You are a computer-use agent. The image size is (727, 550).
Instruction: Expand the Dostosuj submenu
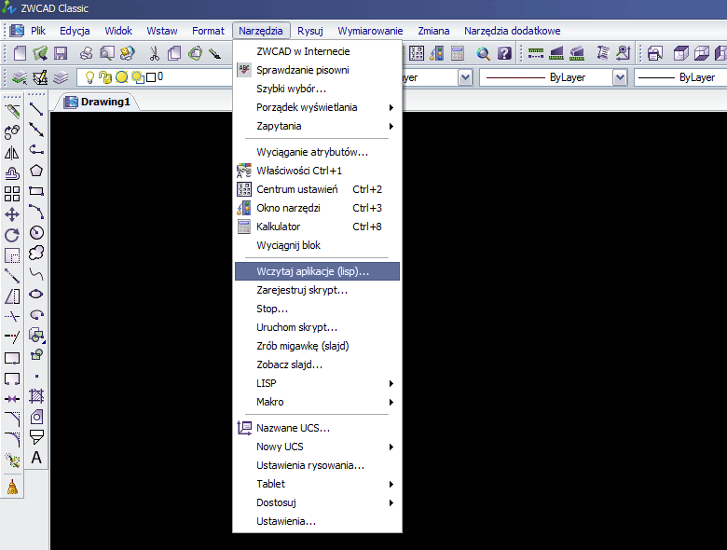tap(317, 502)
